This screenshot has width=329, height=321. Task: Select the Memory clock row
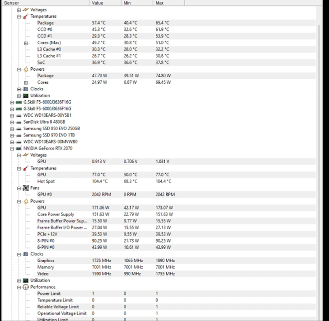tap(176, 267)
